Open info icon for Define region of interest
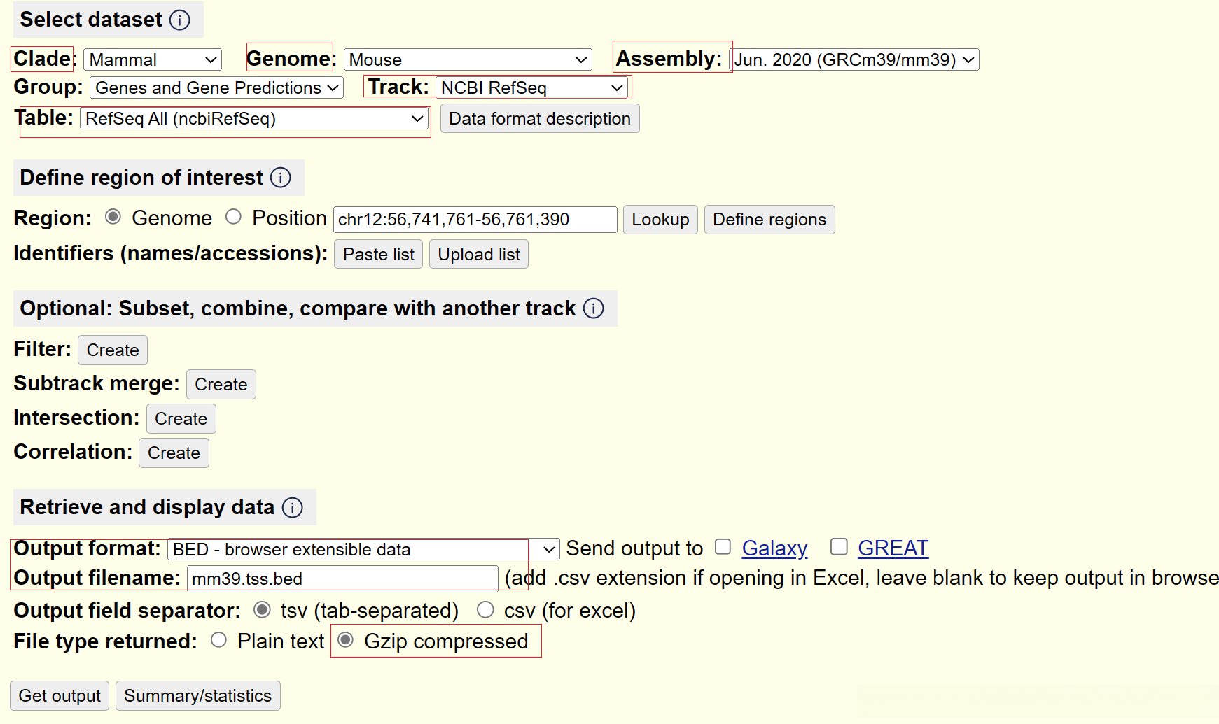 point(281,178)
